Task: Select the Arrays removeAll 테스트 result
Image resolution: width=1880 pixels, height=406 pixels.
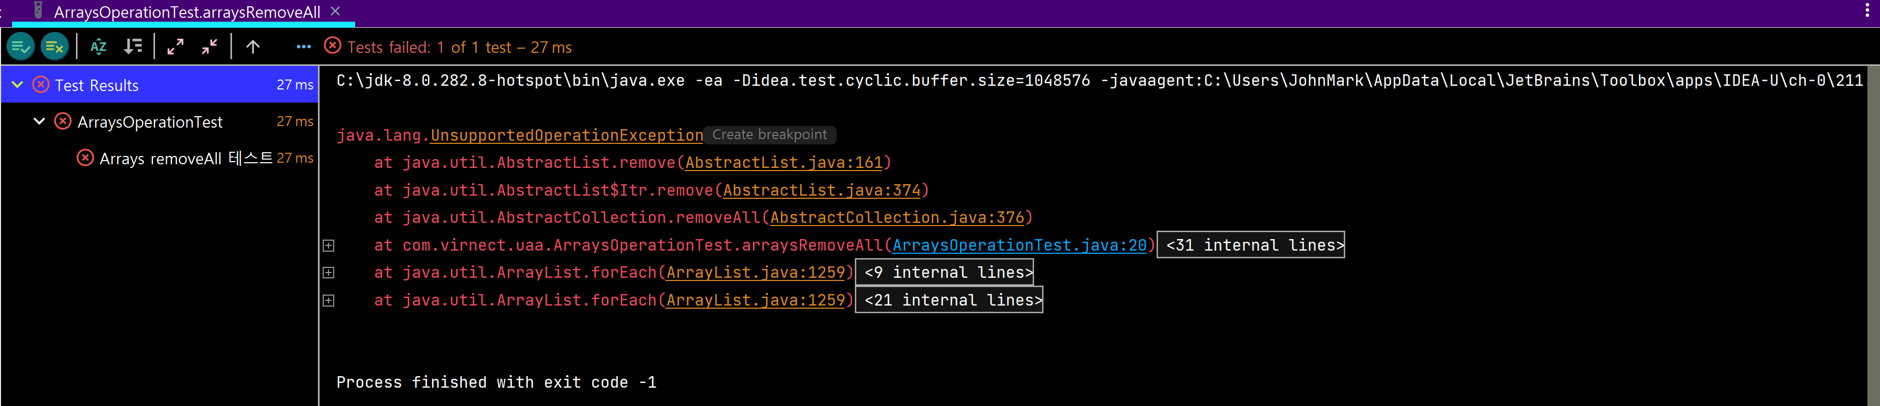Action: pos(160,158)
